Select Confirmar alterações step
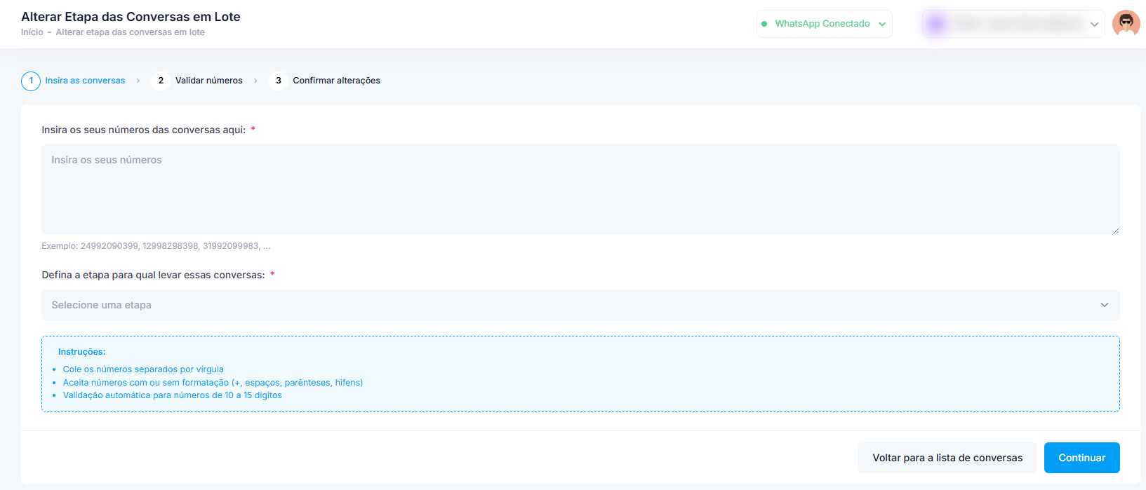This screenshot has width=1146, height=490. 336,81
